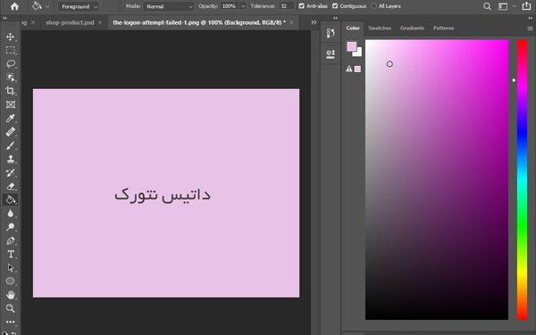Open the Edit Toolbar three dots
Viewport: 536px width, 335px height.
(x=10, y=322)
